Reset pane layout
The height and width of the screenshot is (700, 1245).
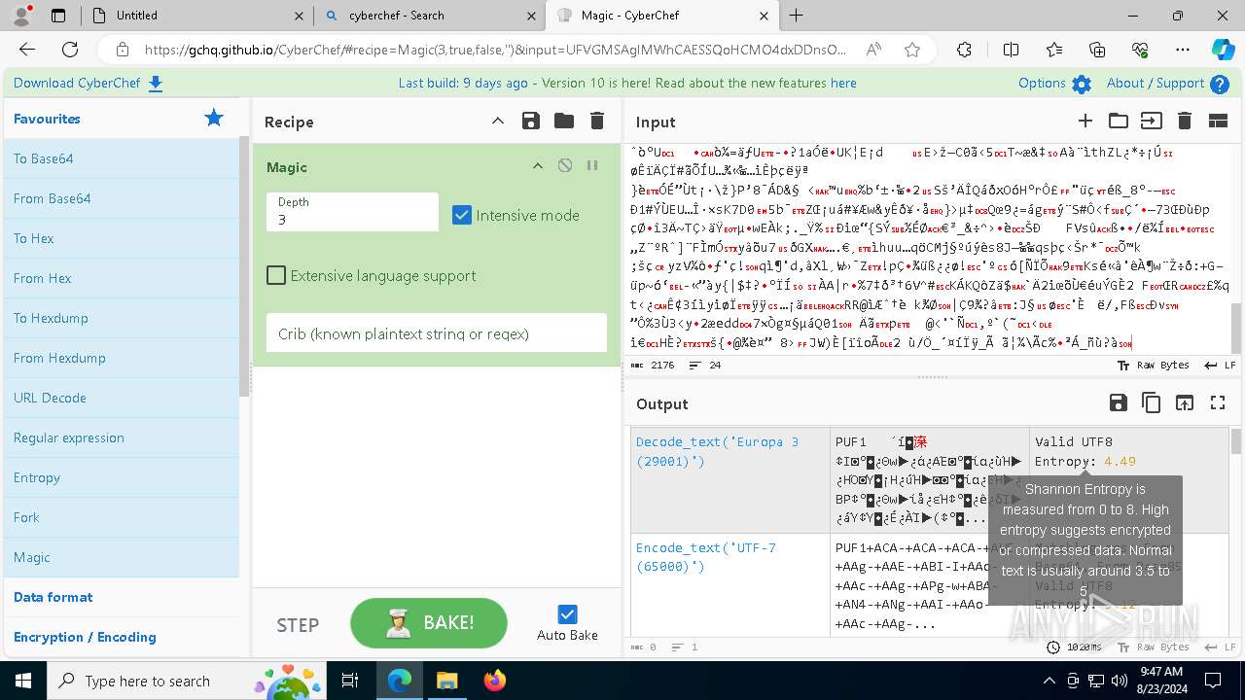[1218, 121]
